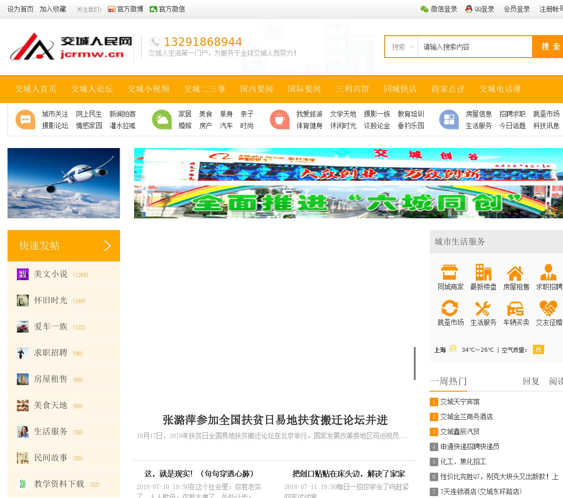Open the 求职招聘 person icon

click(x=548, y=272)
